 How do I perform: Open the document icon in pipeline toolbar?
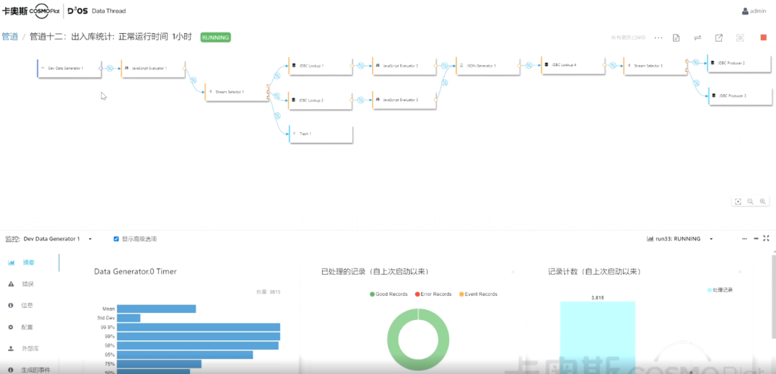pos(676,37)
